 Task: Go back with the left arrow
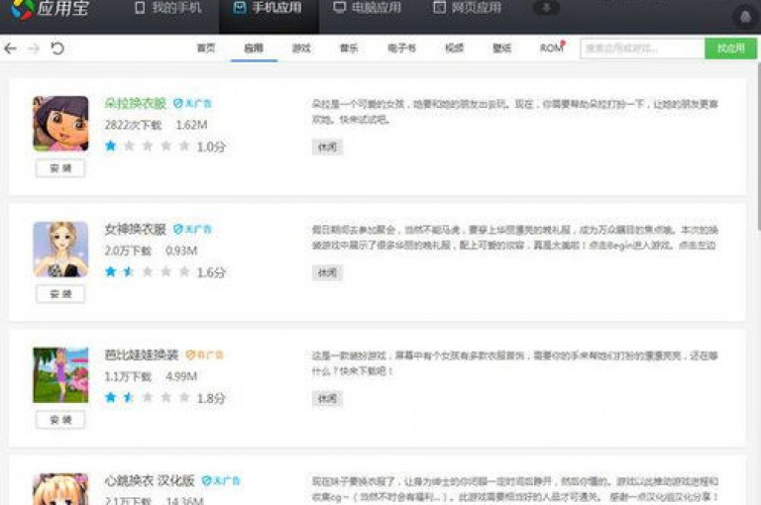10,49
